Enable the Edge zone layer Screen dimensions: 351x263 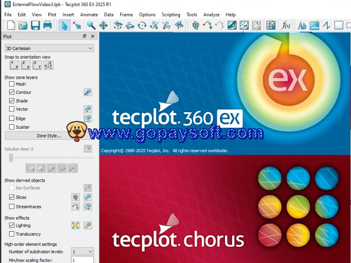click(12, 118)
